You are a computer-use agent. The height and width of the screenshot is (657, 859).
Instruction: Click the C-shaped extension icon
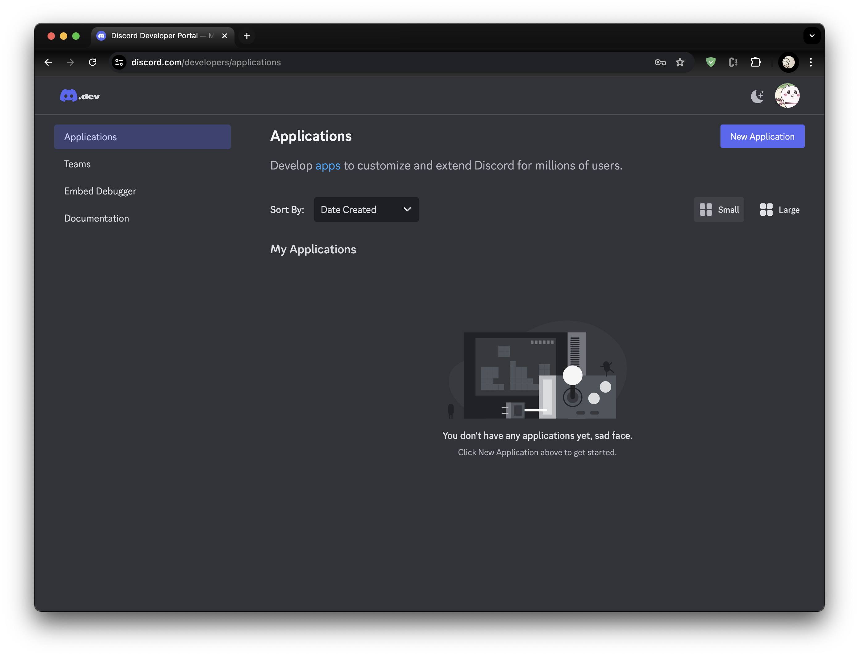click(x=733, y=62)
